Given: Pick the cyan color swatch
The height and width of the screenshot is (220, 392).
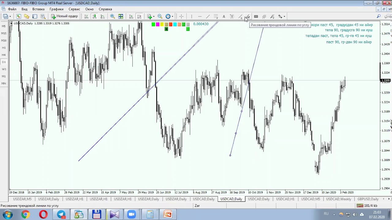Looking at the screenshot, I should (x=175, y=24).
